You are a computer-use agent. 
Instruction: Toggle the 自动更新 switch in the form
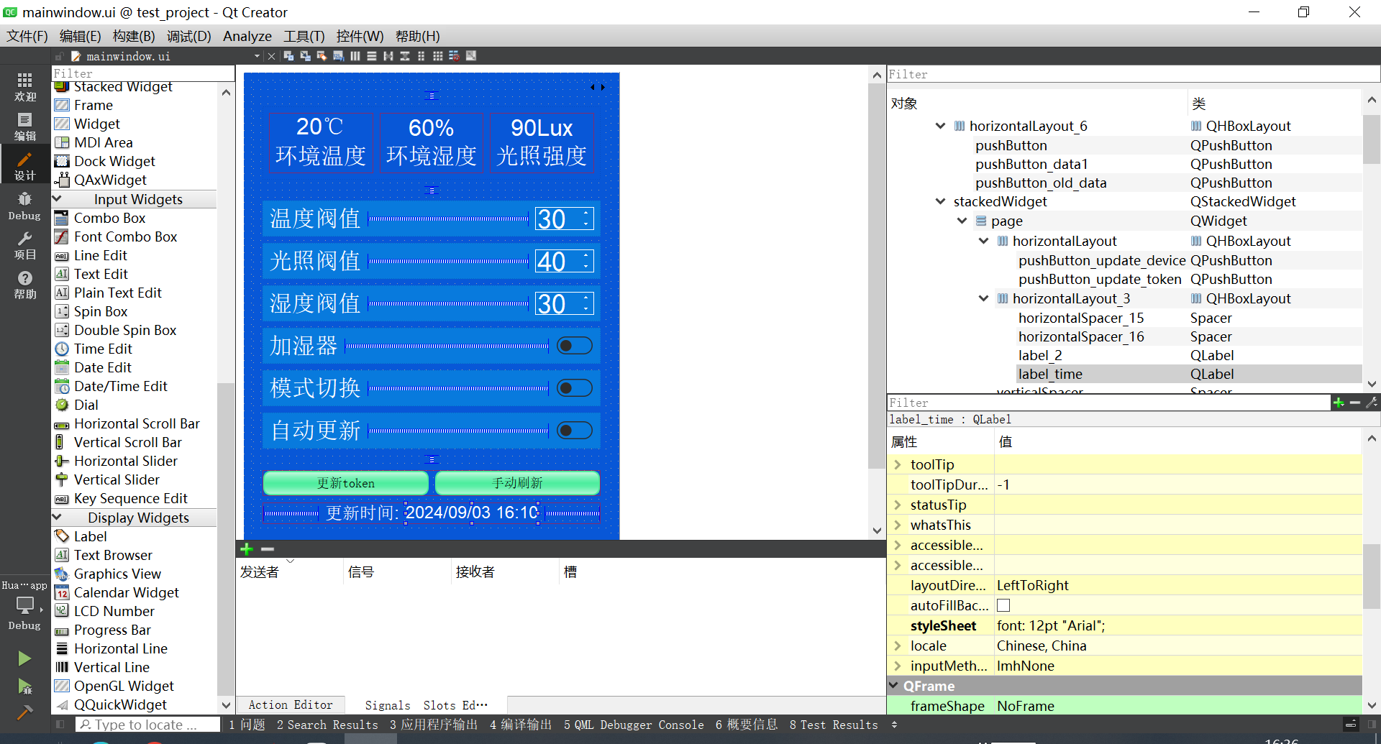click(574, 431)
